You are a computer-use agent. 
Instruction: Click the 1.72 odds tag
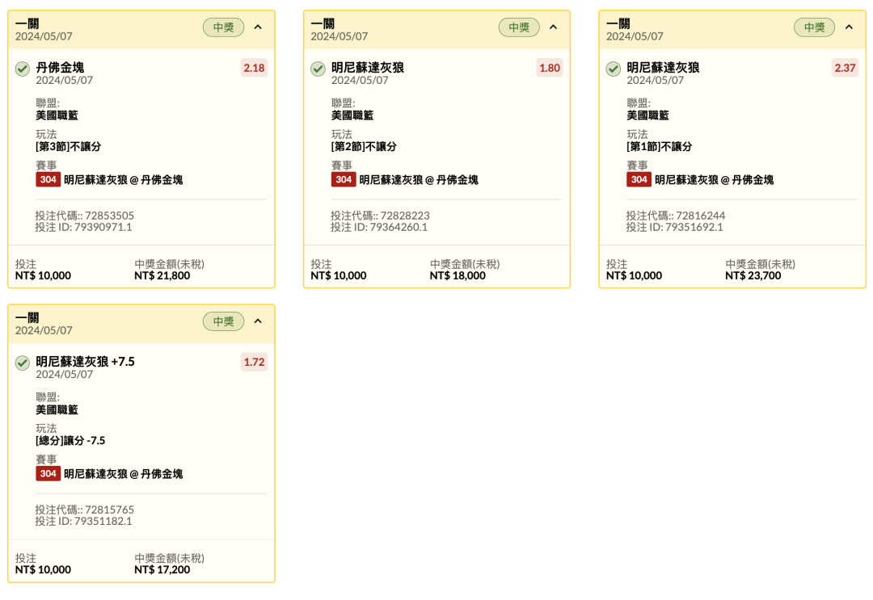coord(254,362)
